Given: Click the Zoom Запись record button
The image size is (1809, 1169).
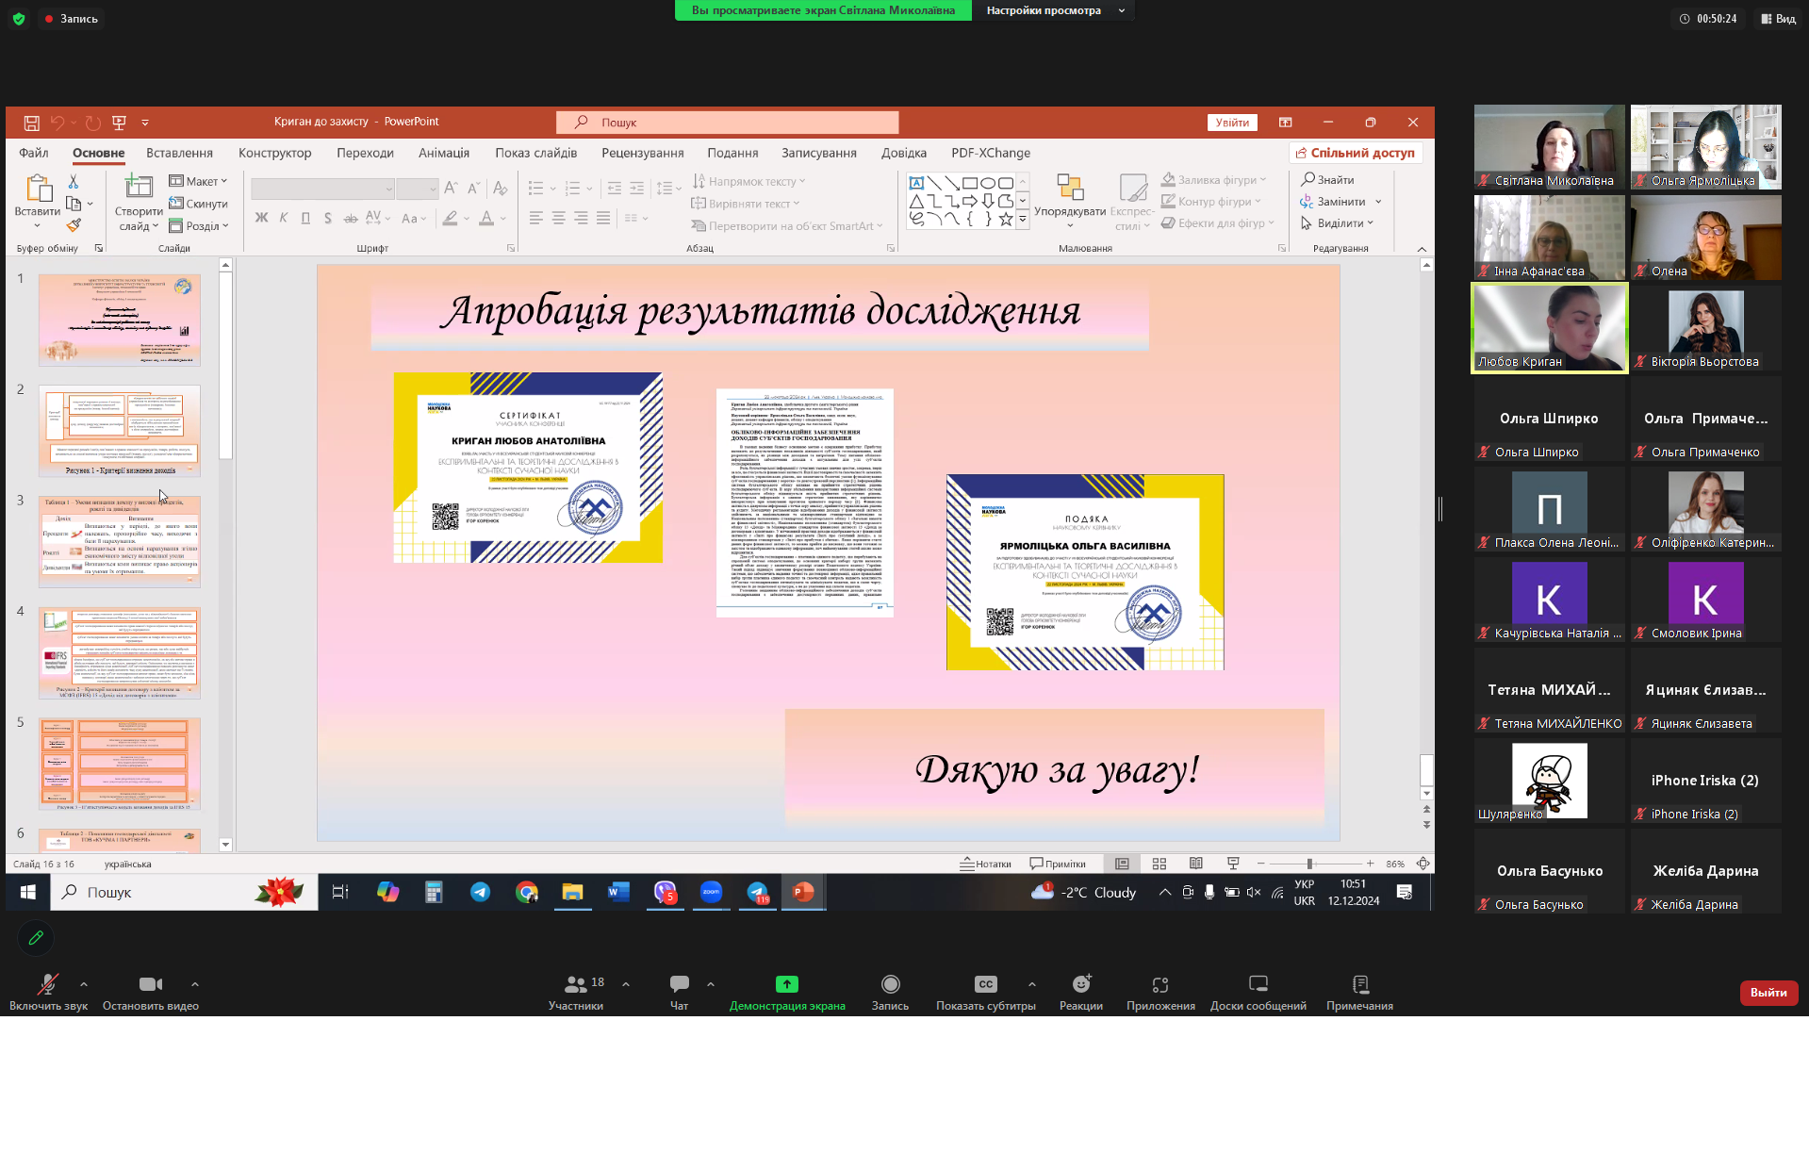Looking at the screenshot, I should (890, 993).
